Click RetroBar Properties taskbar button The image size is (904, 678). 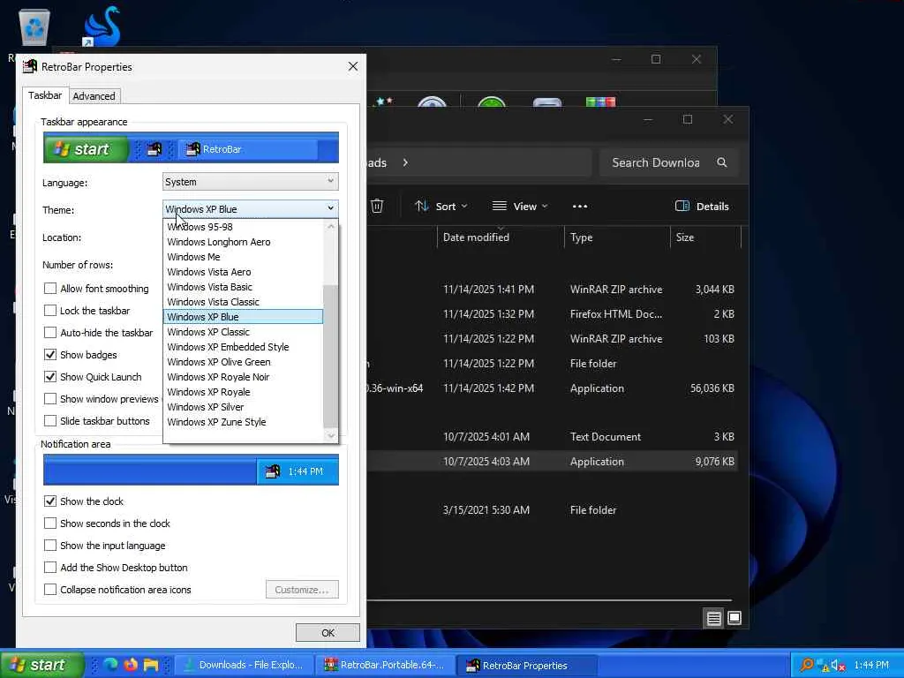(x=527, y=665)
